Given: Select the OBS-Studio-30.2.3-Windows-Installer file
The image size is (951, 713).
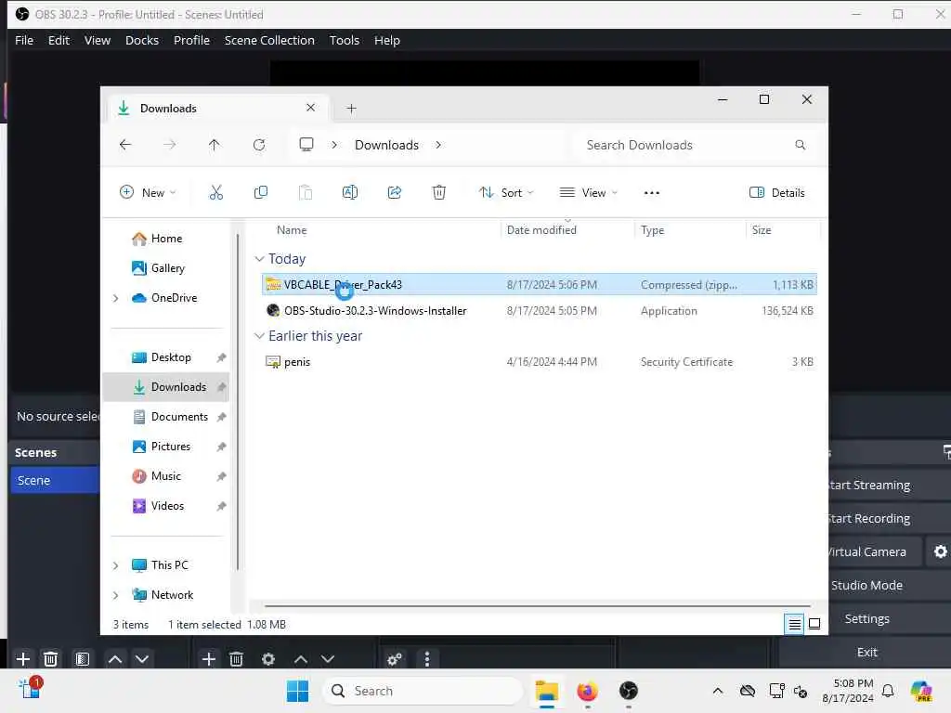Looking at the screenshot, I should 540,310.
